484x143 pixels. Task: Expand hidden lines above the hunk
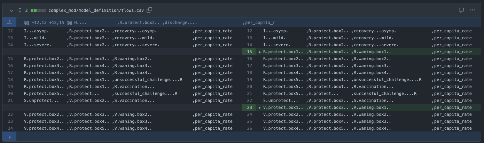(x=9, y=22)
